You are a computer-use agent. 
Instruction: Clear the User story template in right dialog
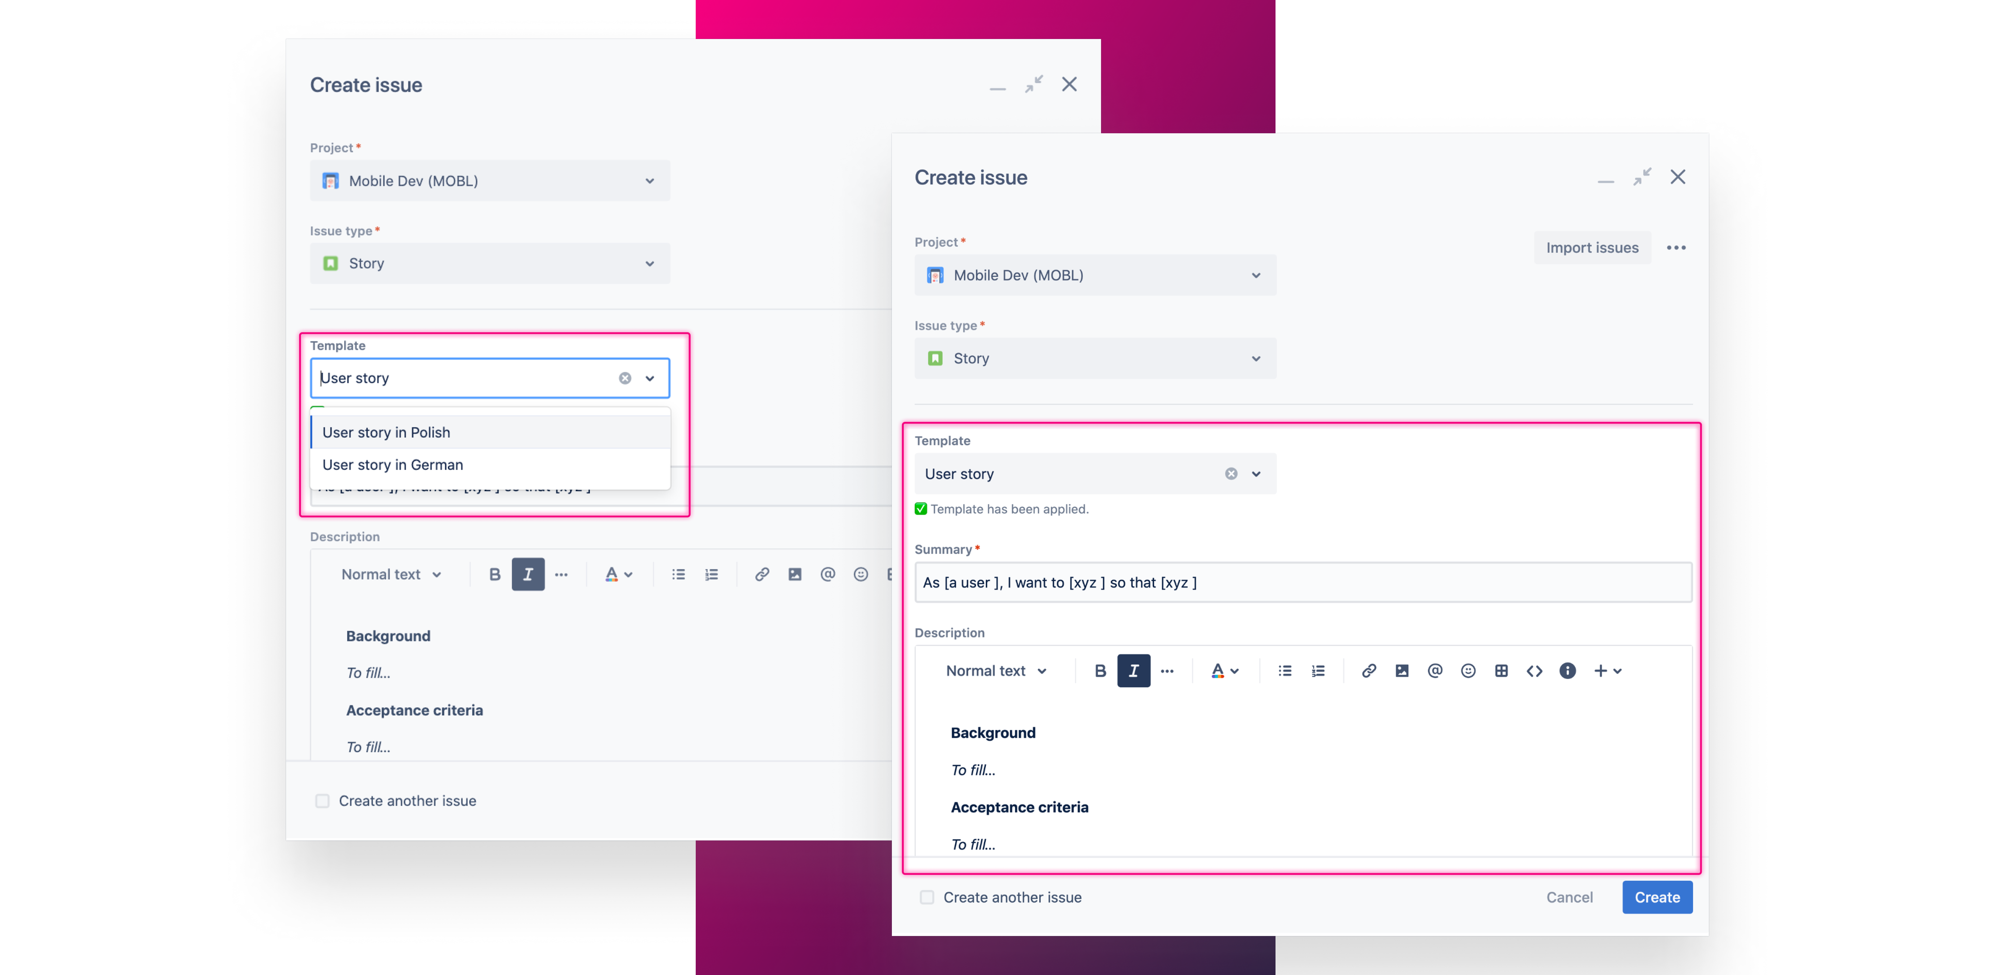tap(1231, 474)
